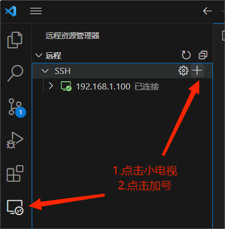Refresh the 远程 remote list
This screenshot has width=225, height=229.
click(186, 55)
